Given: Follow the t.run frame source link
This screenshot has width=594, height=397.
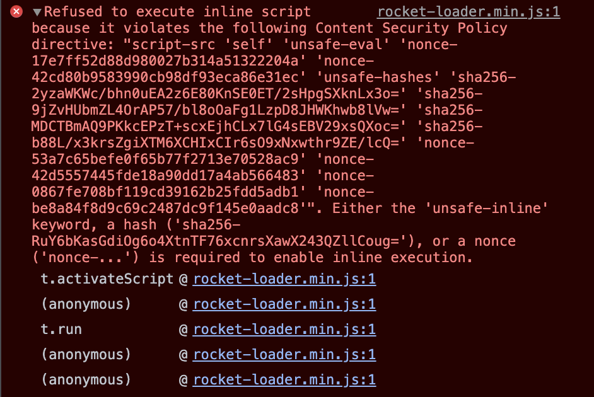Looking at the screenshot, I should [x=285, y=329].
